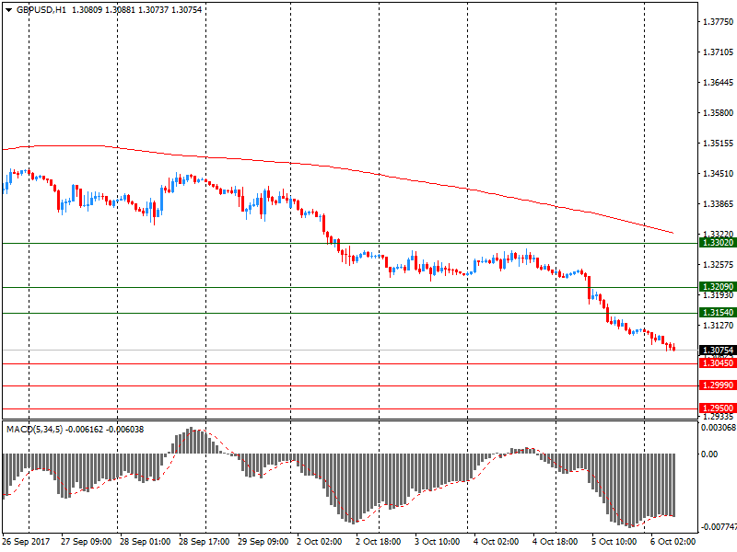This screenshot has width=737, height=552.
Task: Select the green 1.32090 level label
Action: tap(718, 287)
